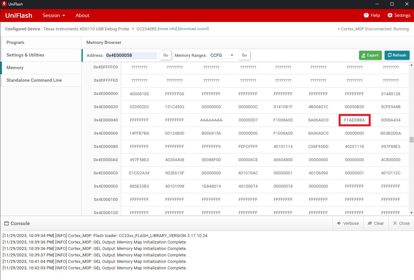The image size is (414, 280).
Task: Expand the Memory Ranges CCFG dropdown
Action: pyautogui.click(x=222, y=55)
